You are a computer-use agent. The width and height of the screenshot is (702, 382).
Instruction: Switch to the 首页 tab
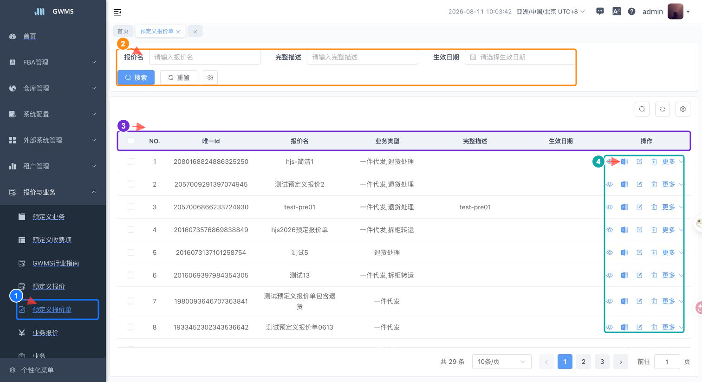(123, 31)
